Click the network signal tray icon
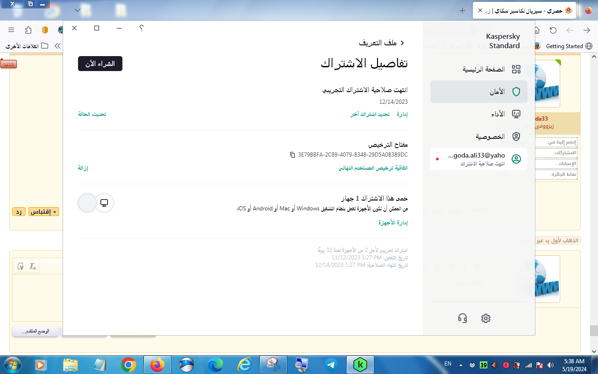The width and height of the screenshot is (598, 374). coord(528,365)
